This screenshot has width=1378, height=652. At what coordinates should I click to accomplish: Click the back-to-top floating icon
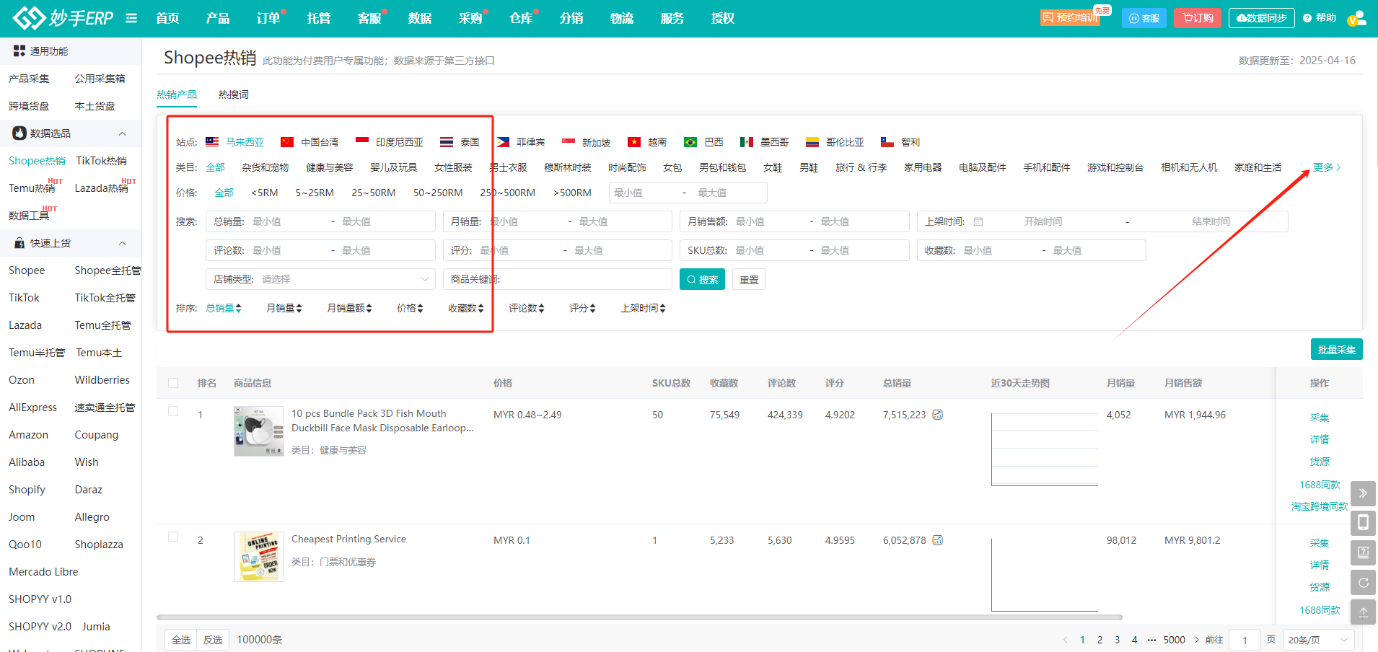click(x=1363, y=612)
